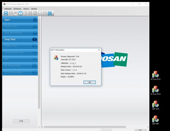Click the Region : GLOBAL text
Image resolution: width=170 pixels, height=131 pixels.
[x=67, y=77]
